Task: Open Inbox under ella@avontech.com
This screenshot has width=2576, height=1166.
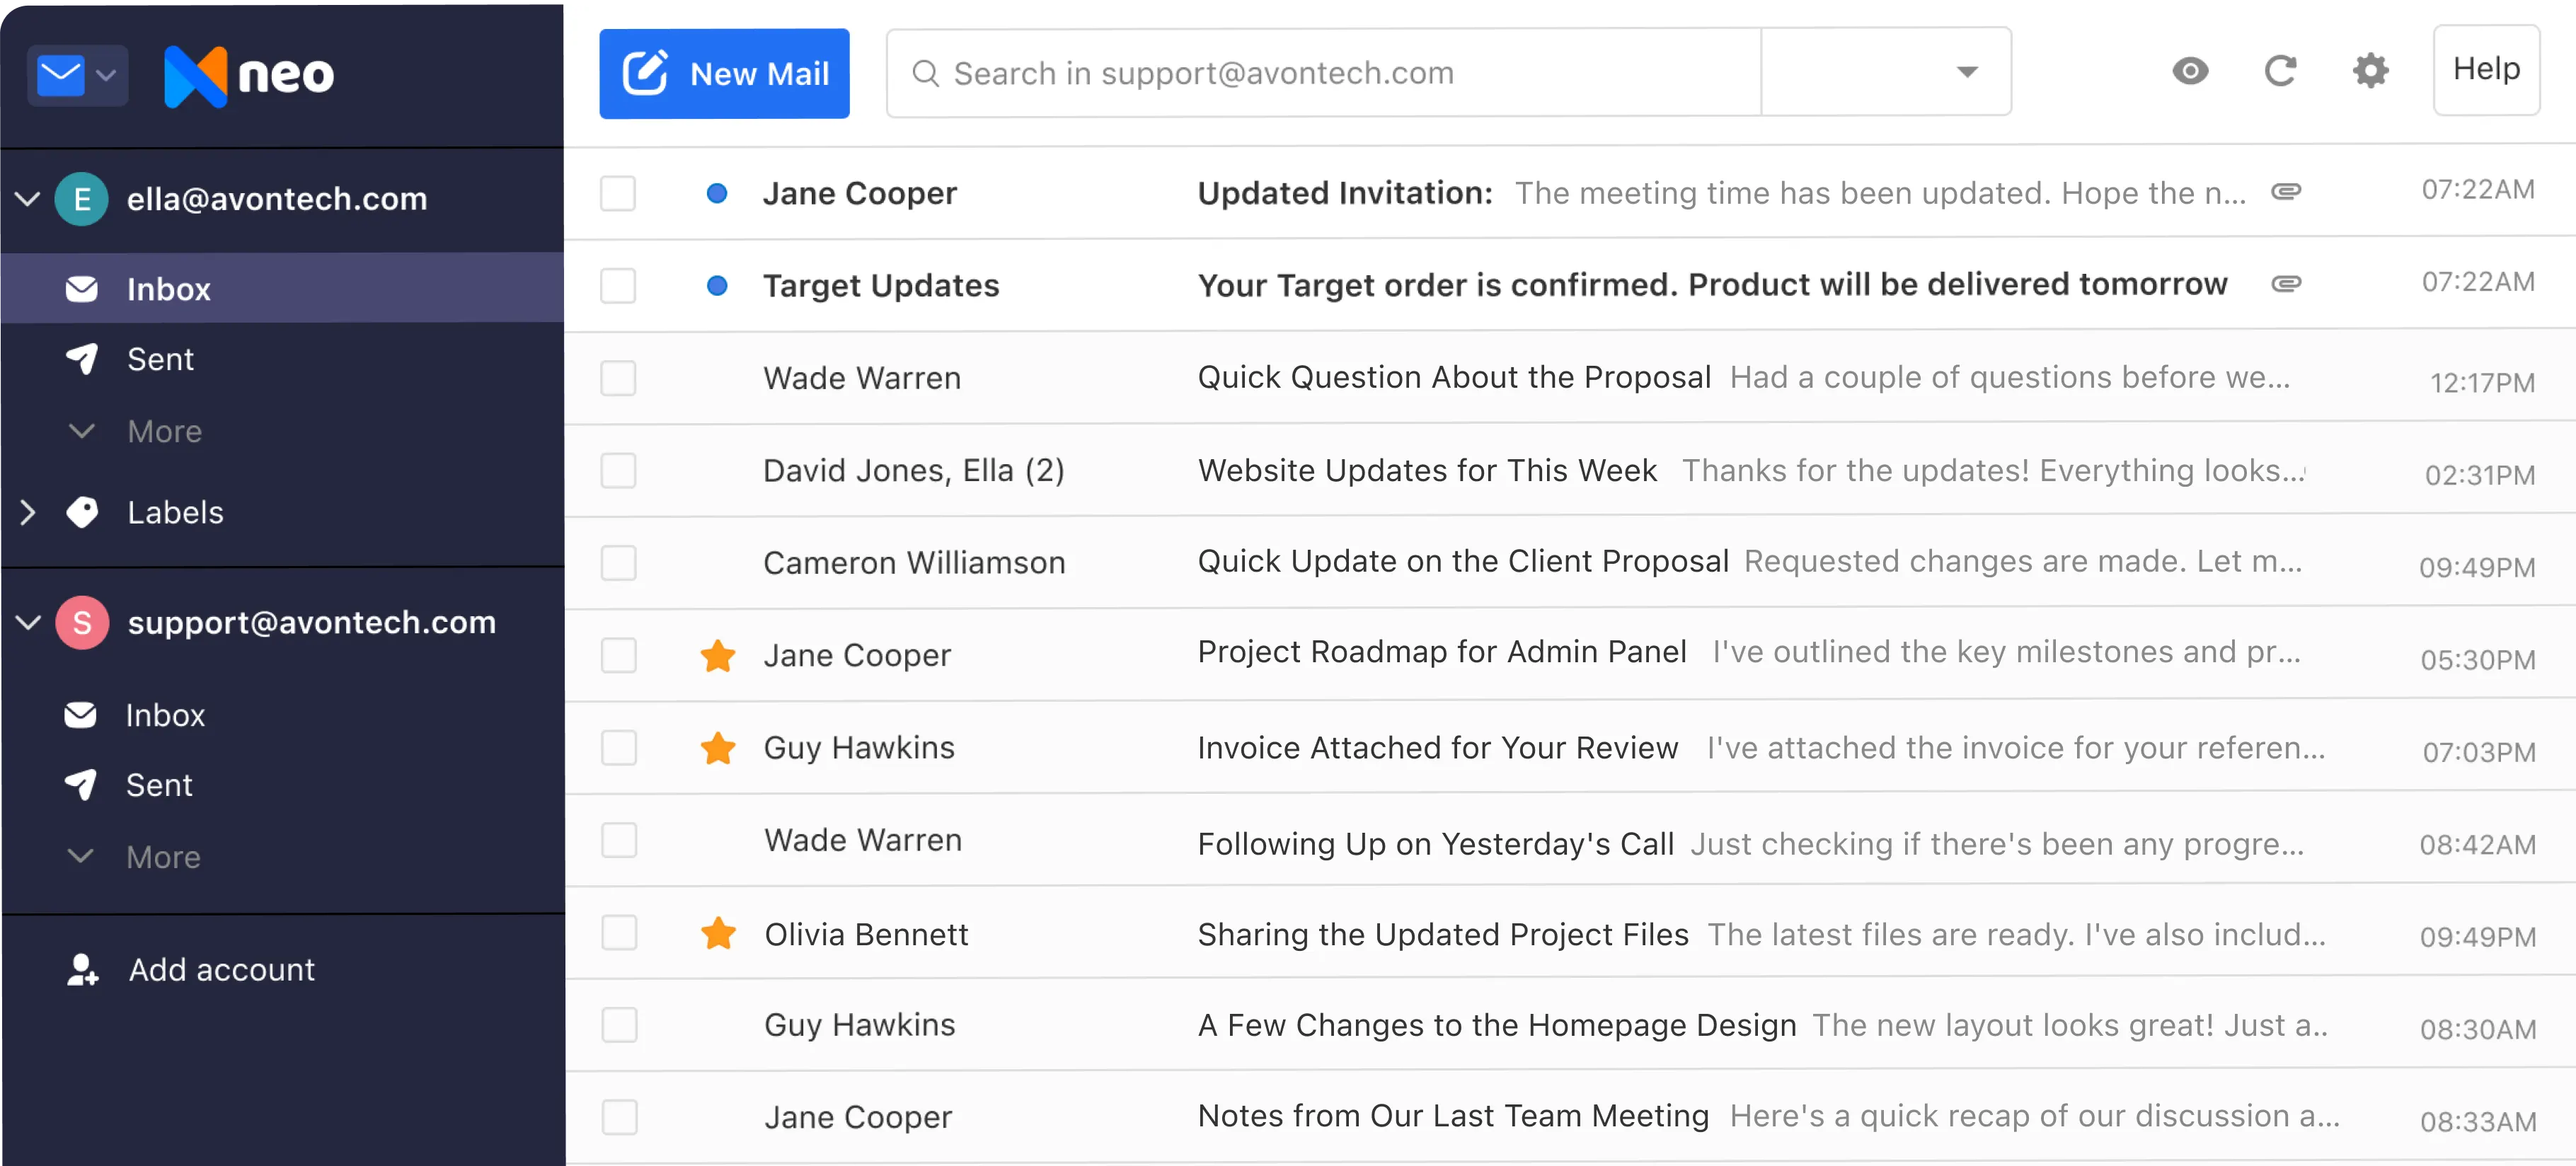Action: (x=282, y=289)
